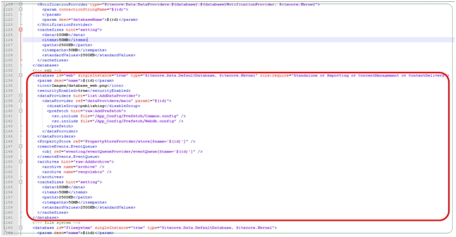Image resolution: width=456 pixels, height=237 pixels.
Task: Click the web comment on line 1132
Action: 47,71
